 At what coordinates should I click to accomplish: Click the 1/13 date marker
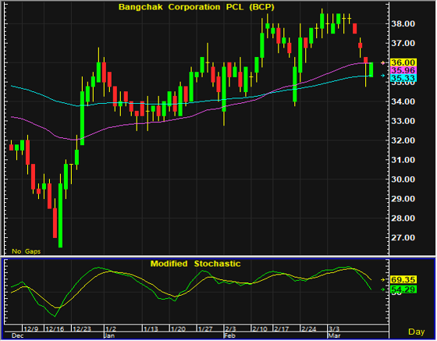click(151, 329)
